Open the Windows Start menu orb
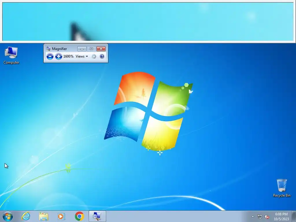The image size is (296, 222). 8,216
